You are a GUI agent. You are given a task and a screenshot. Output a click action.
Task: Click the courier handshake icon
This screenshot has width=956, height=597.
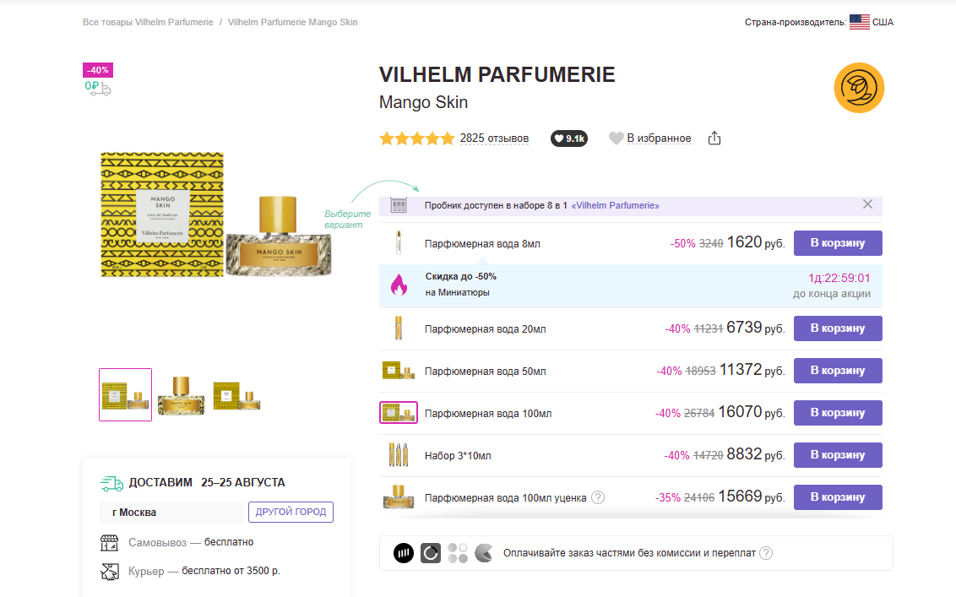coord(109,572)
